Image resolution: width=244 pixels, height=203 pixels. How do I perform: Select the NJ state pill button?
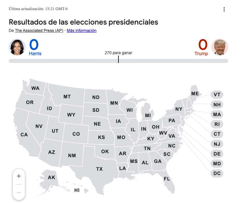click(x=217, y=144)
